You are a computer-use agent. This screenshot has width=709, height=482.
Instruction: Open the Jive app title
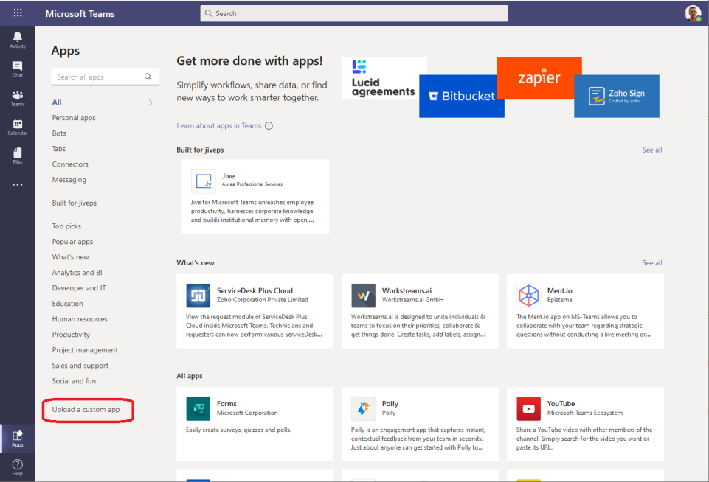[x=228, y=175]
